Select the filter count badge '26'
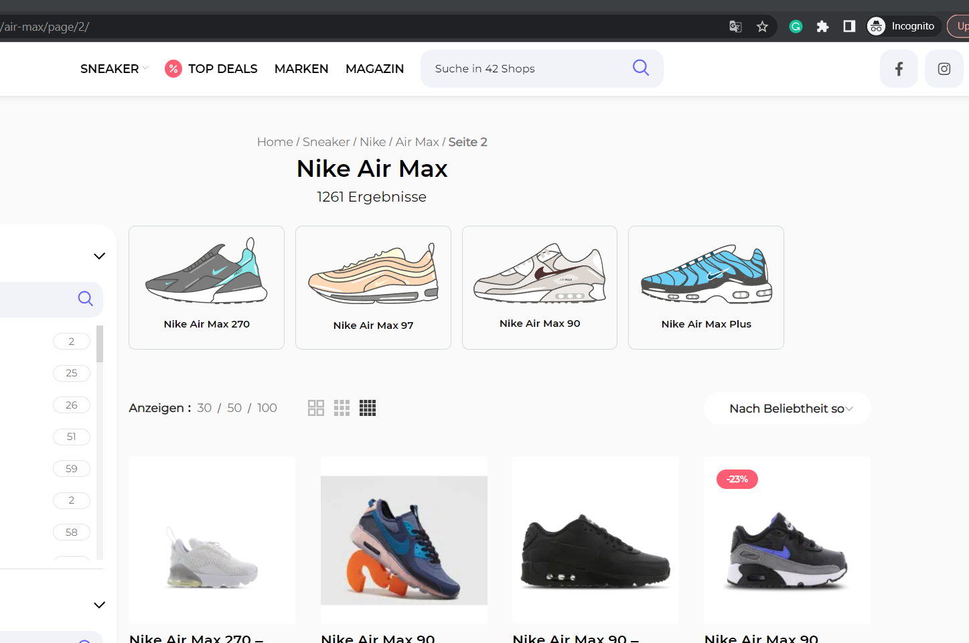This screenshot has height=643, width=969. click(x=72, y=405)
